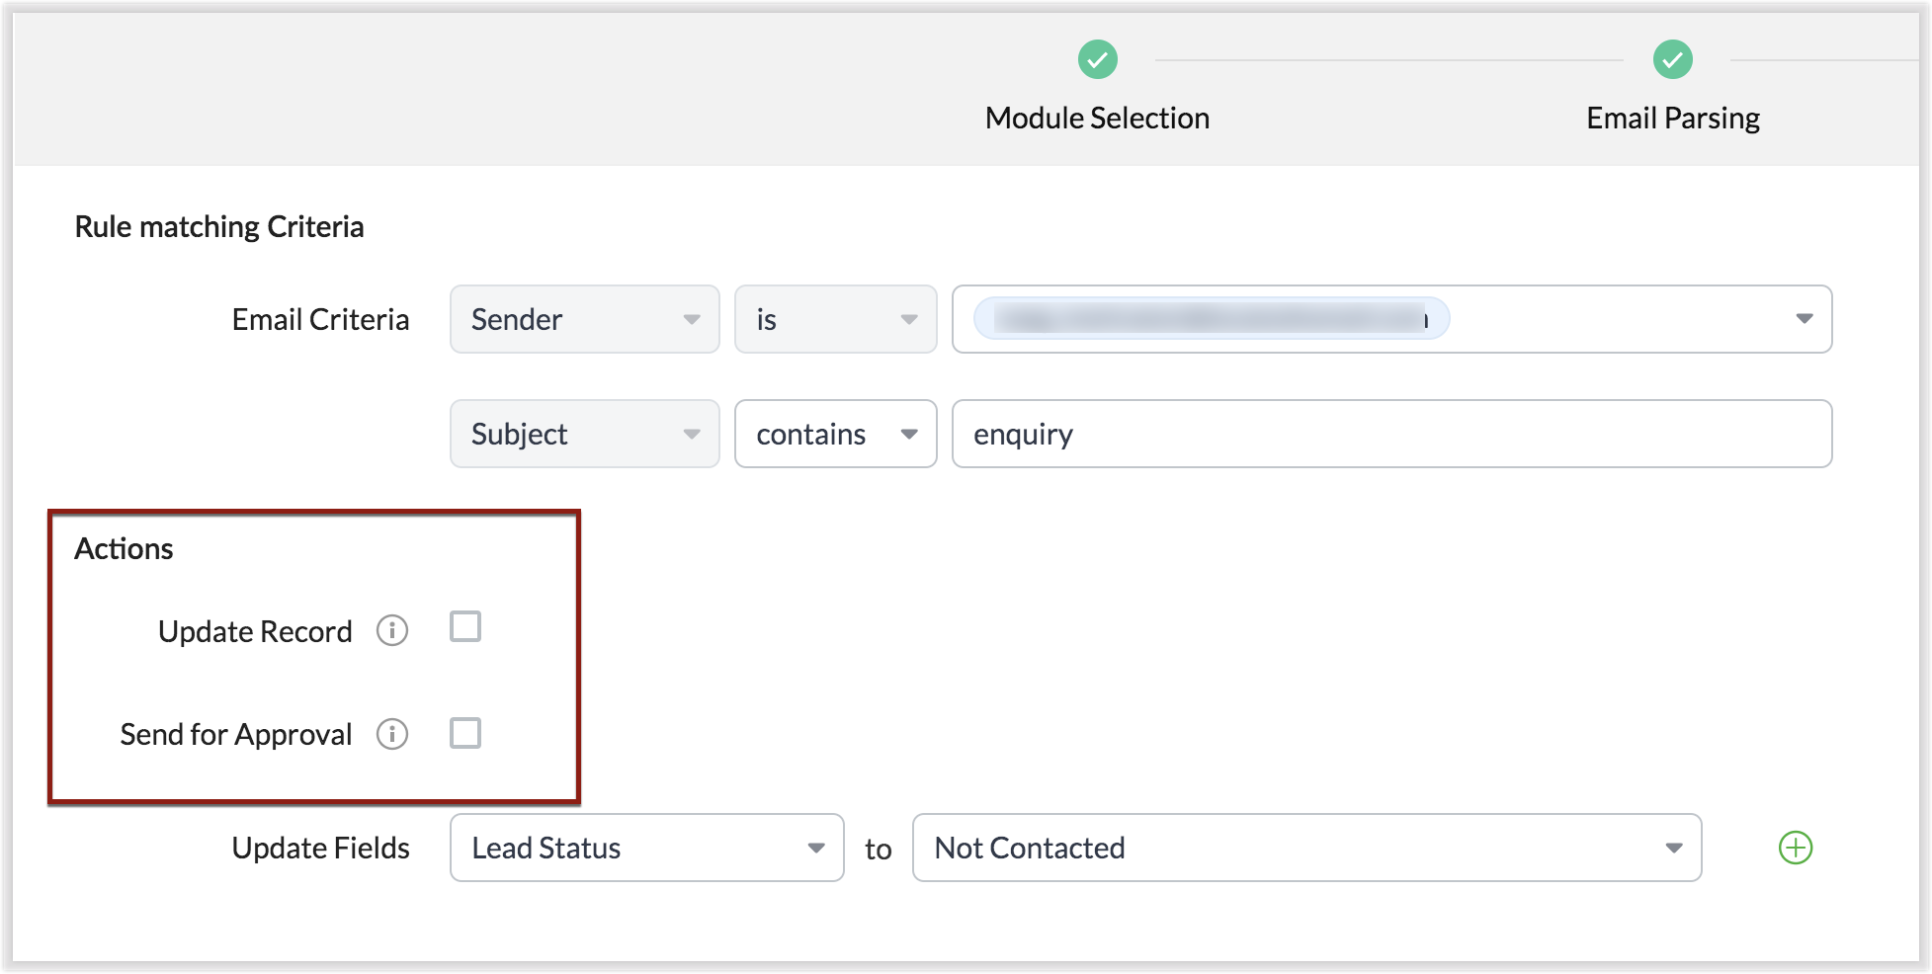
Task: Click the green plus icon to add field
Action: (x=1795, y=848)
